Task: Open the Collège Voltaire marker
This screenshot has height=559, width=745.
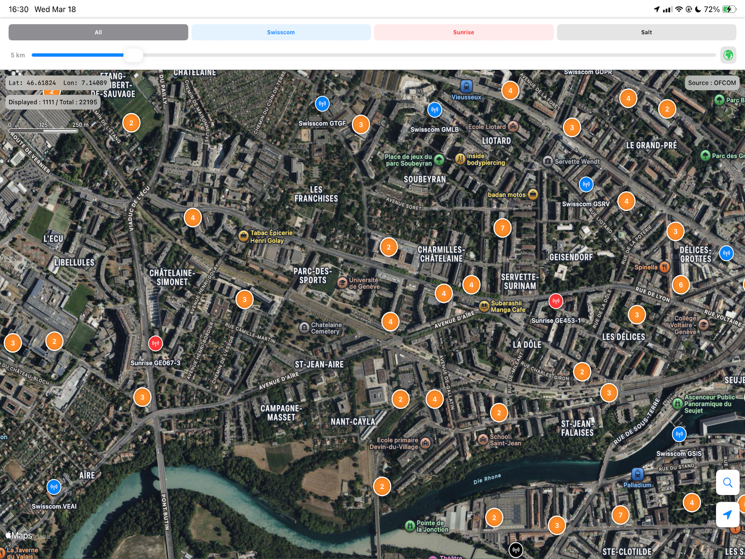Action: pyautogui.click(x=703, y=325)
